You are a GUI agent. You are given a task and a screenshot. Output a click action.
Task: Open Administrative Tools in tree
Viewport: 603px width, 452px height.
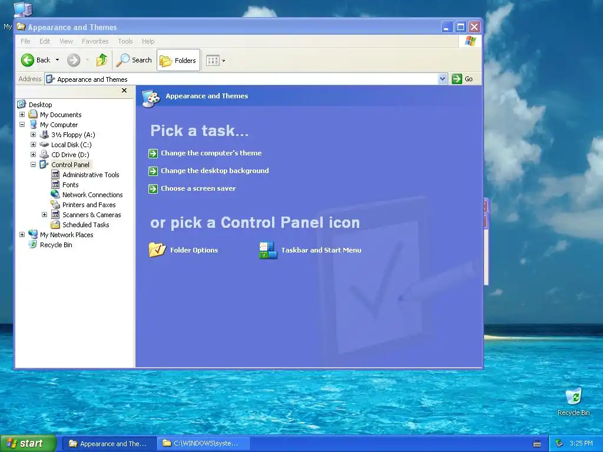point(91,174)
